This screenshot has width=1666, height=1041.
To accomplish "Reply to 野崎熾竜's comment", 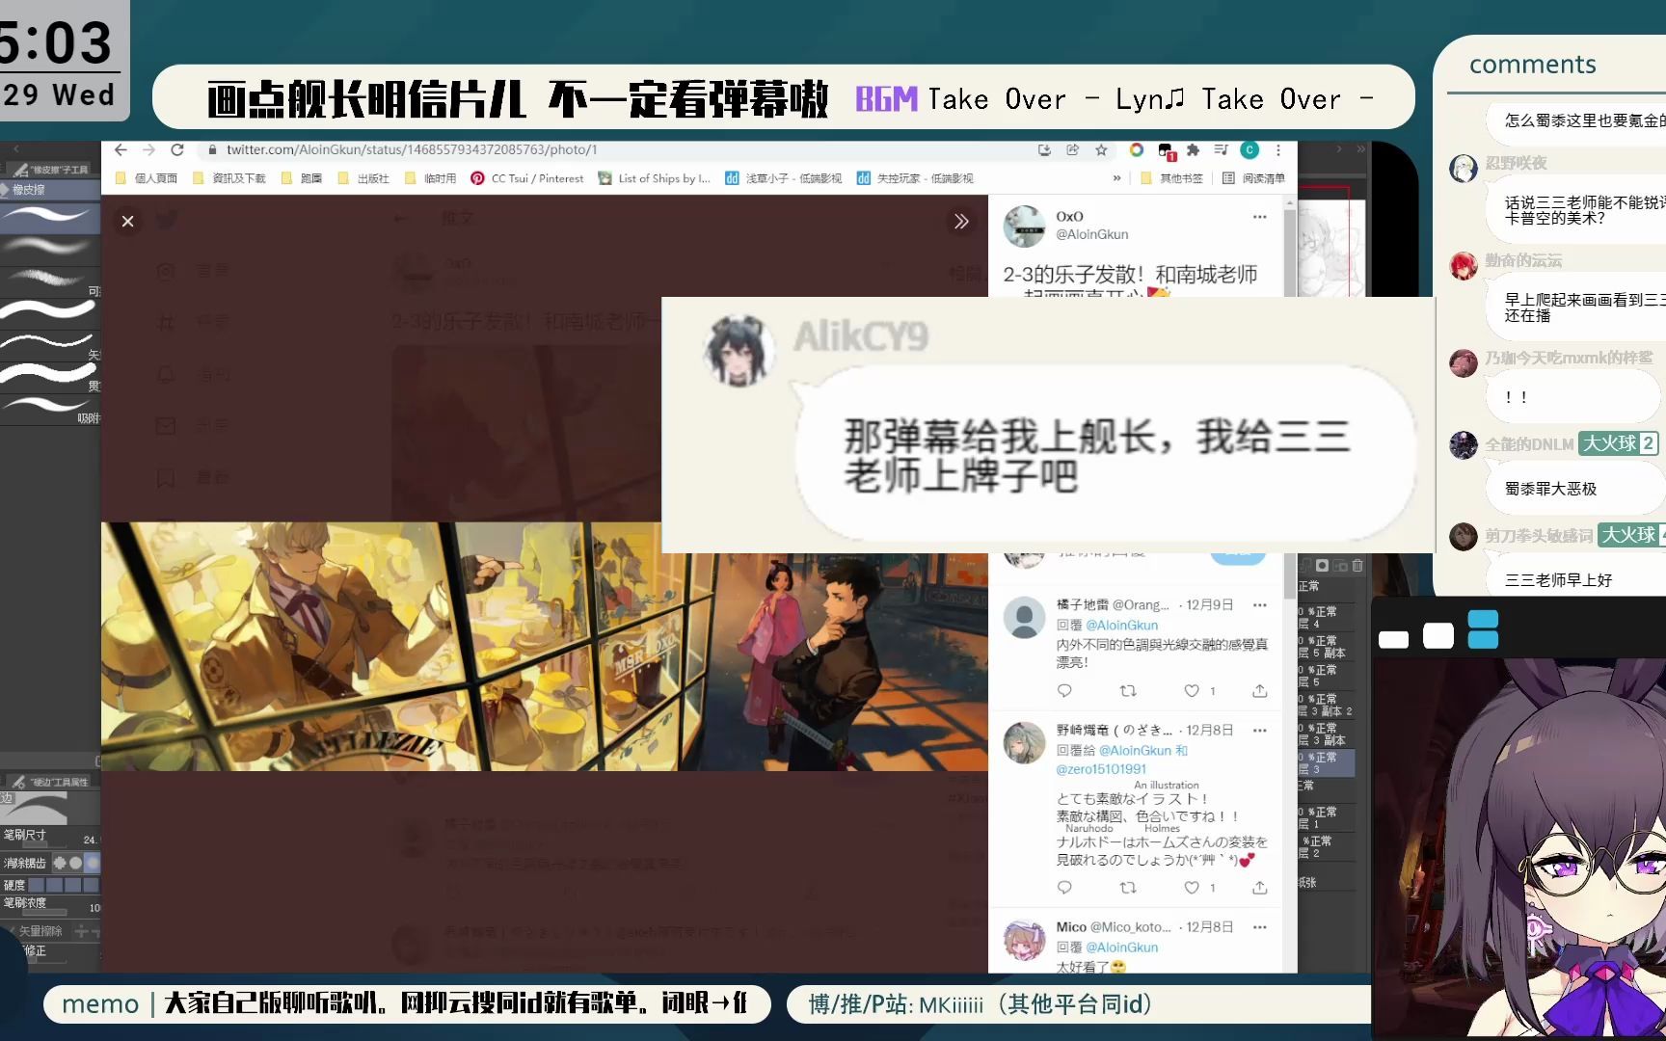I will click(x=1064, y=888).
